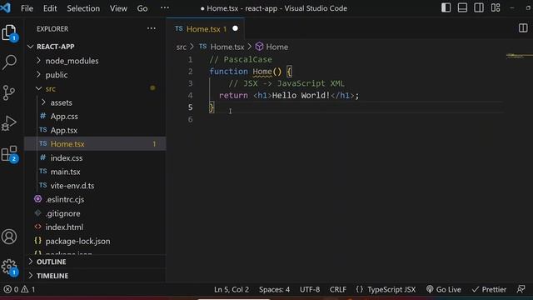Click Ln 5, Col 2 cursor position

232,289
